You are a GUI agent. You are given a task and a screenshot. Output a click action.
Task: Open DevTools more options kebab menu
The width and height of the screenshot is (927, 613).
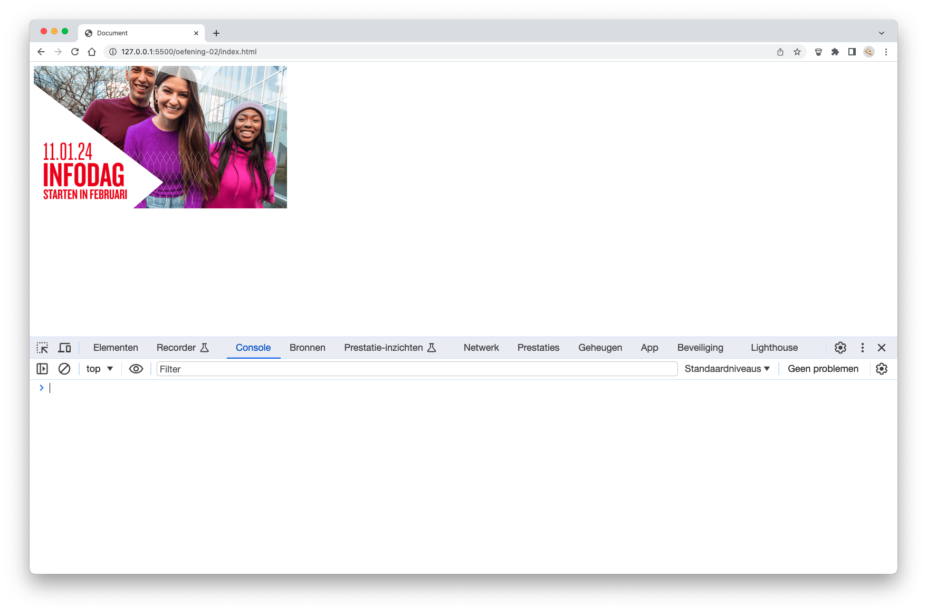863,348
